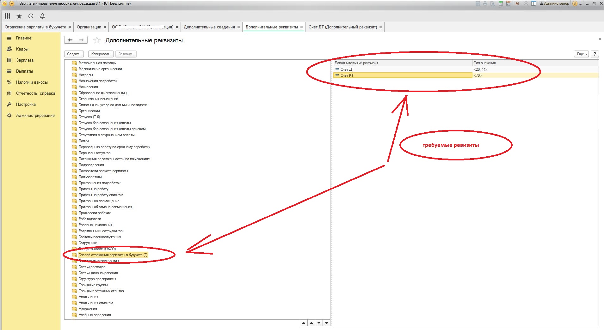Select the Счет ДТ row
The height and width of the screenshot is (330, 604).
[x=347, y=69]
